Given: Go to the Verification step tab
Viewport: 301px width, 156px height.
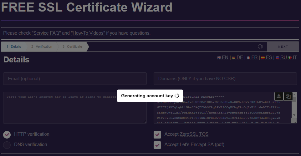Looking at the screenshot, I should pyautogui.click(x=42, y=46).
